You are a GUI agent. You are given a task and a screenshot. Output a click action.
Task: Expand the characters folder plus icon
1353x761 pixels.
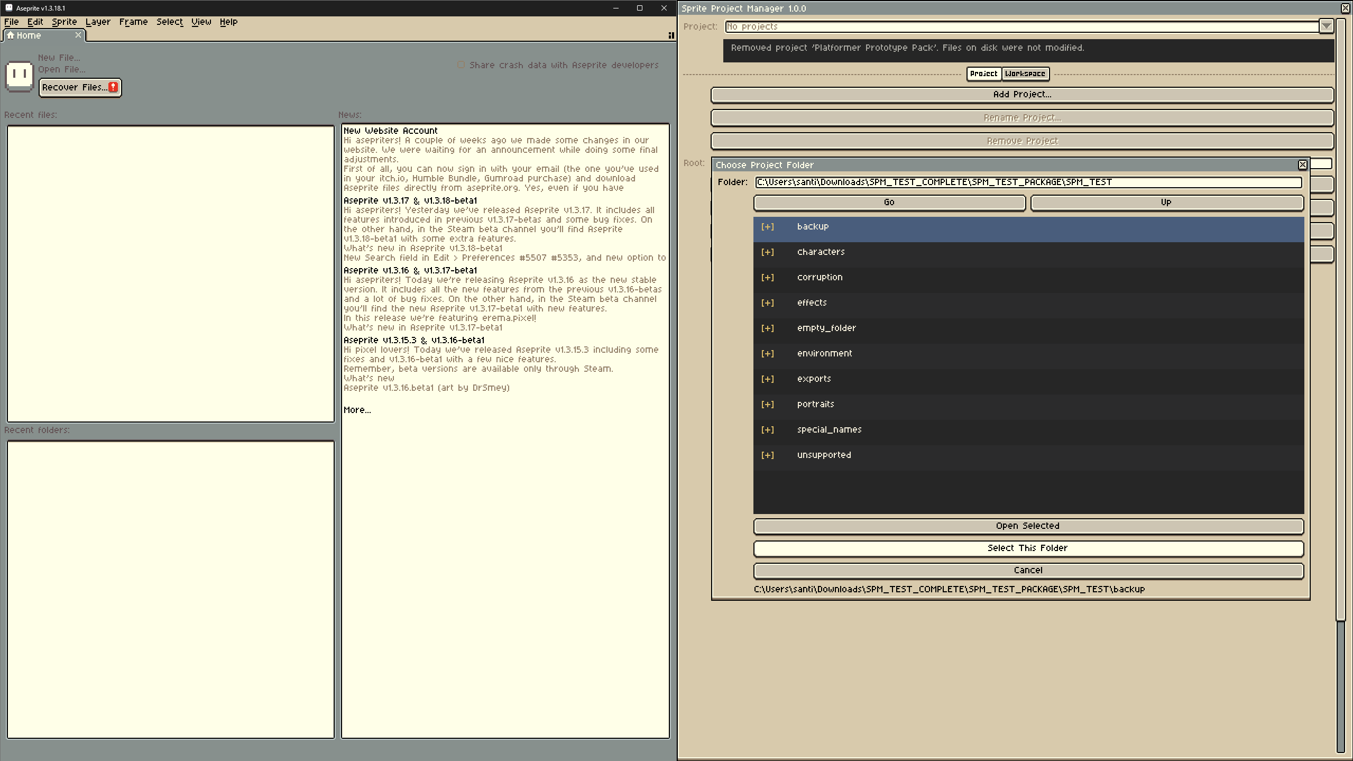pyautogui.click(x=767, y=252)
